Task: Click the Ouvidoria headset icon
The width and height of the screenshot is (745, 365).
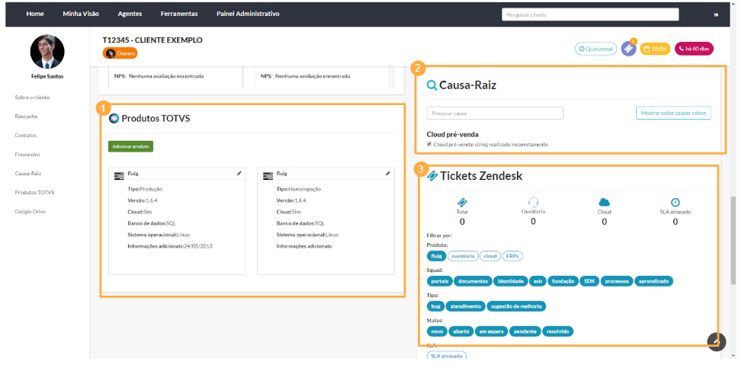Action: click(x=533, y=202)
